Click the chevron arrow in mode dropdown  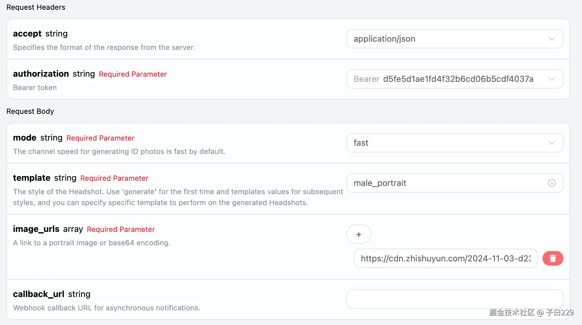552,143
